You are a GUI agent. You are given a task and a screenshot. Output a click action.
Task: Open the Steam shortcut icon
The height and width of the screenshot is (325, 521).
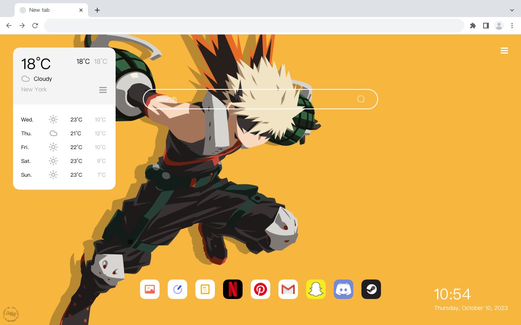tap(371, 289)
